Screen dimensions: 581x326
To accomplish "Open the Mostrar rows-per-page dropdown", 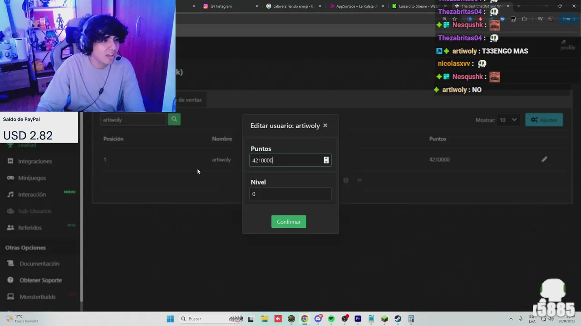I will pyautogui.click(x=508, y=120).
